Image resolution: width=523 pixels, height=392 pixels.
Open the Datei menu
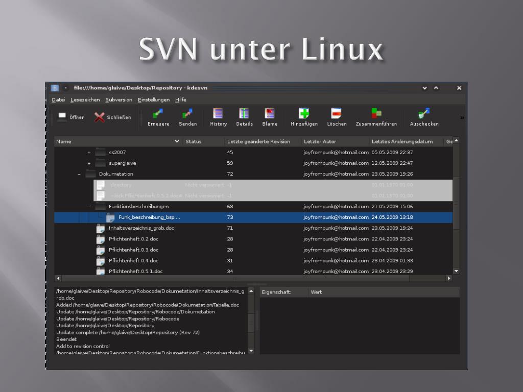(58, 100)
